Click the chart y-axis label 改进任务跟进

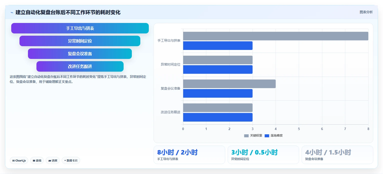[171, 112]
